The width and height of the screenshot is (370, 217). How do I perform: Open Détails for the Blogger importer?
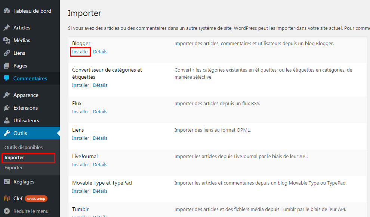[100, 51]
